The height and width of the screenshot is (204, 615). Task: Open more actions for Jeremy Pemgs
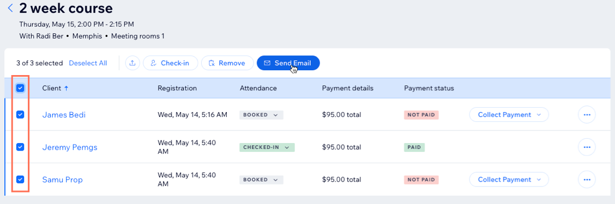coord(587,147)
